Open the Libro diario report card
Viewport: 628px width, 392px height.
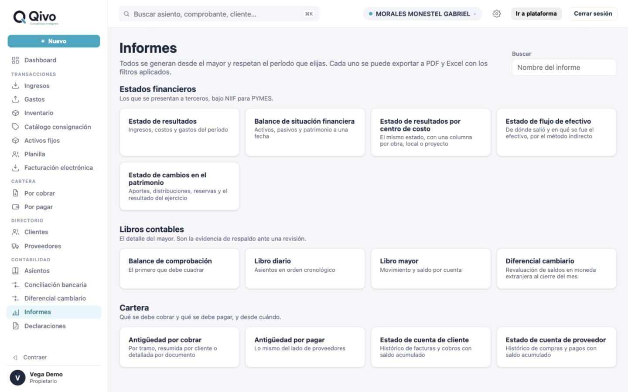coord(305,269)
